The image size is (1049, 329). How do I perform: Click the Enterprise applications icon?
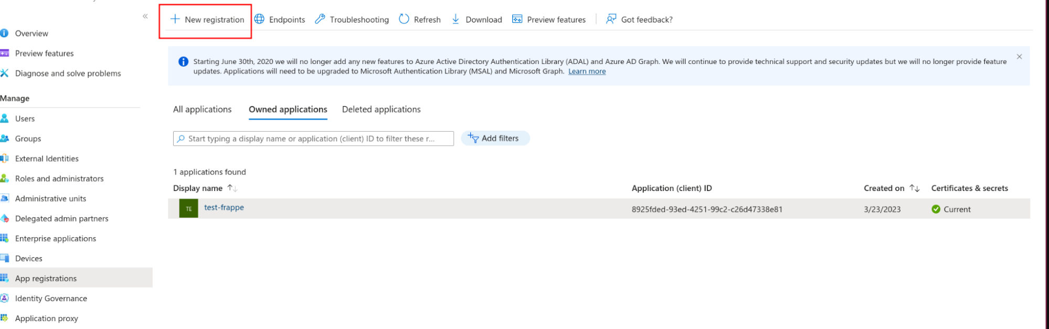click(x=4, y=238)
